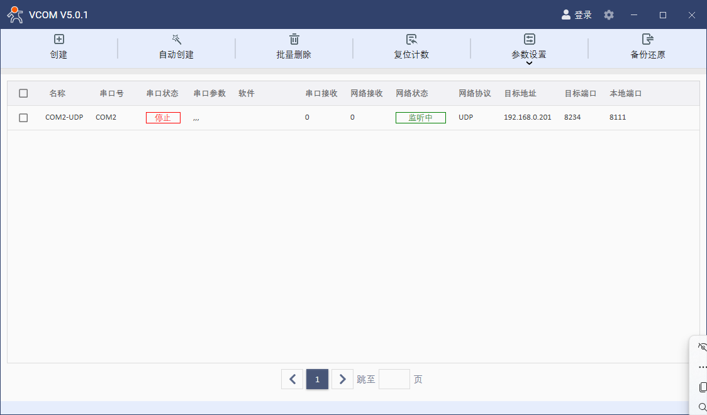Click the 停止 serial port status badge
This screenshot has height=415, width=707.
[163, 118]
